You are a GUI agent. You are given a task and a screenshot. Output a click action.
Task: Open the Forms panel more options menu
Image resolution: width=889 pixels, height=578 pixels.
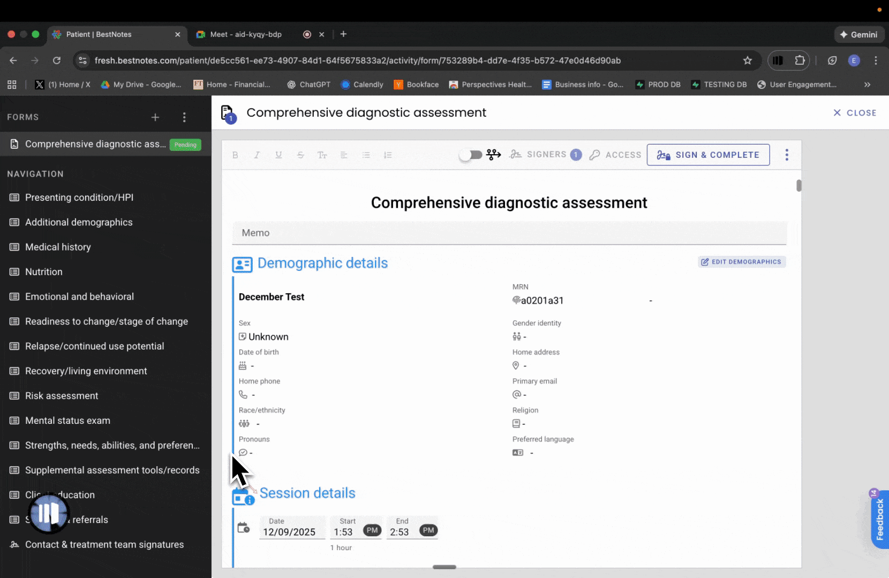coord(184,117)
